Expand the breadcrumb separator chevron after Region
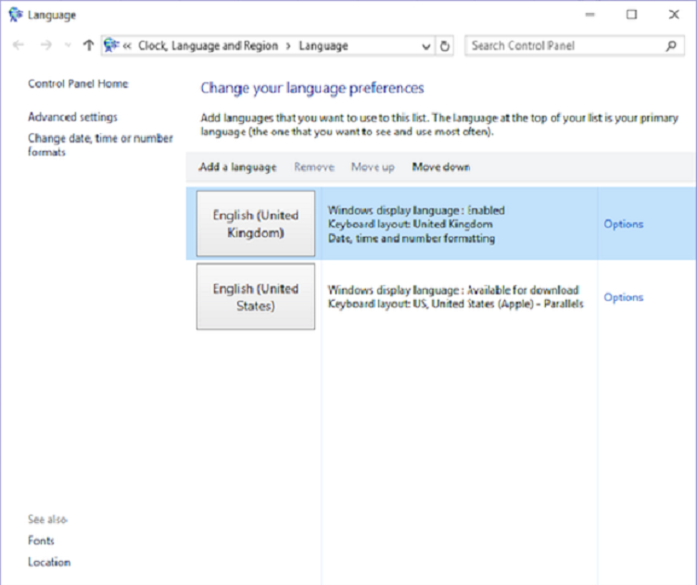Viewport: 697px width, 585px height. (x=288, y=46)
